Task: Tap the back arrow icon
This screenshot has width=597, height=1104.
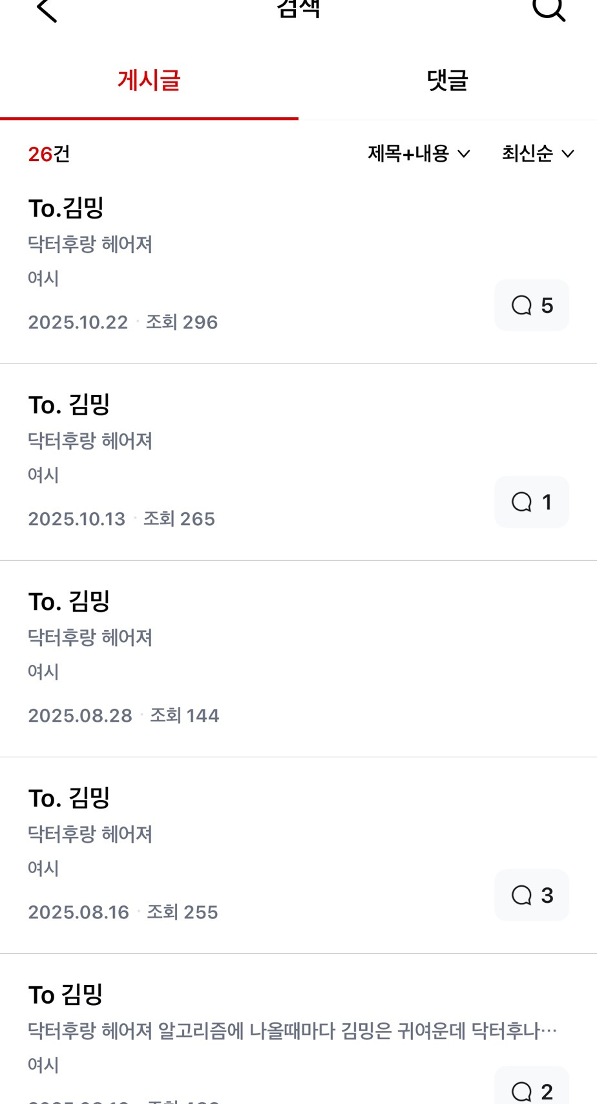Action: (x=47, y=10)
